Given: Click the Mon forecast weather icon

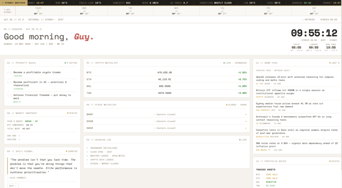Looking at the screenshot, I should 85,11.
